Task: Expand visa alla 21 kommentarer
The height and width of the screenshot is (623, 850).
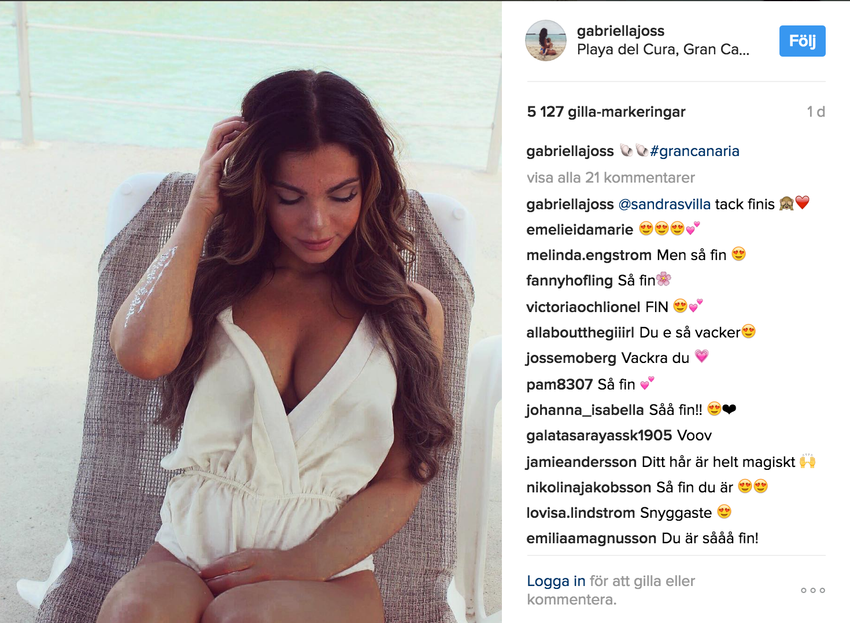Action: pyautogui.click(x=611, y=177)
